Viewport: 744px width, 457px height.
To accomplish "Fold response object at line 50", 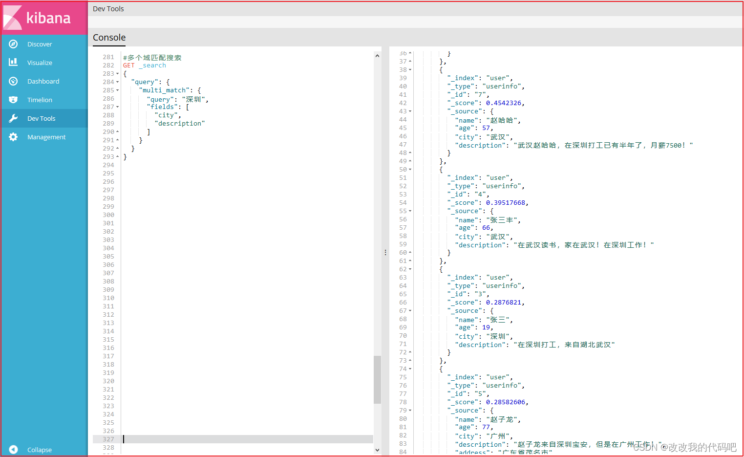I will pyautogui.click(x=410, y=170).
